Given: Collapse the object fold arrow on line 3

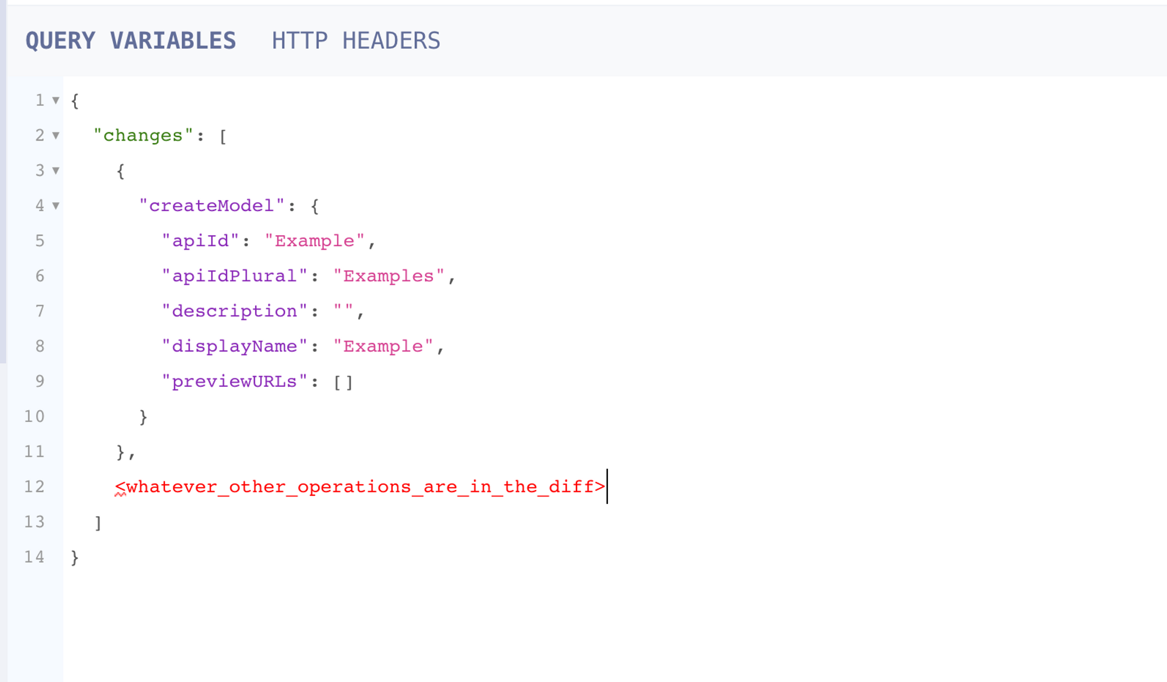Looking at the screenshot, I should point(55,170).
